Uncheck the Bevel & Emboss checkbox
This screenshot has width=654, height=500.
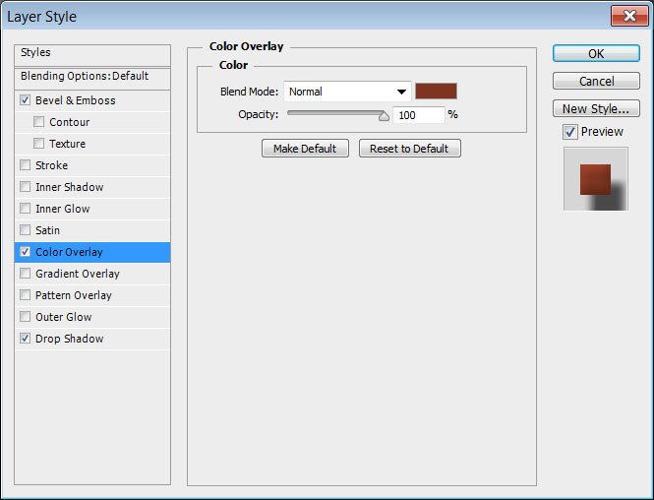pos(25,100)
